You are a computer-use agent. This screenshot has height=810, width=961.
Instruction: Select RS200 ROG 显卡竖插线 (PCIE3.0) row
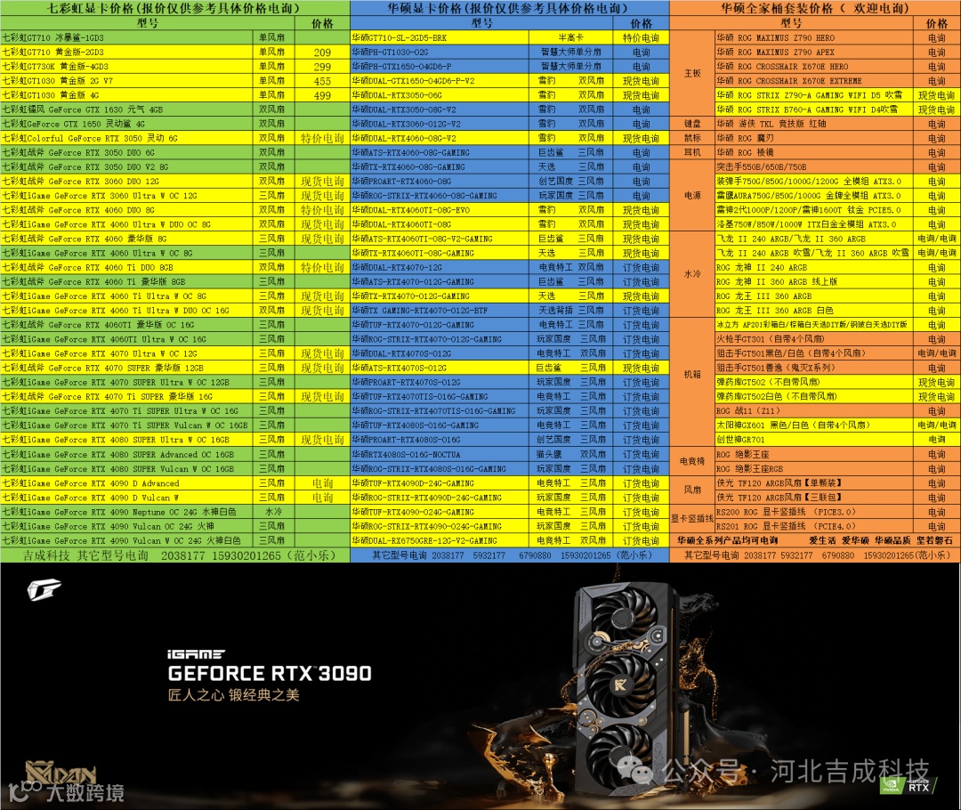(838, 512)
